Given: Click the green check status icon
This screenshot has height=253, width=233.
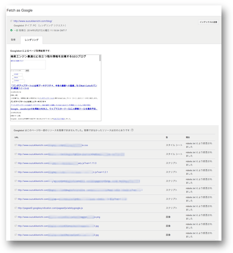Looking at the screenshot, I should point(12,30).
